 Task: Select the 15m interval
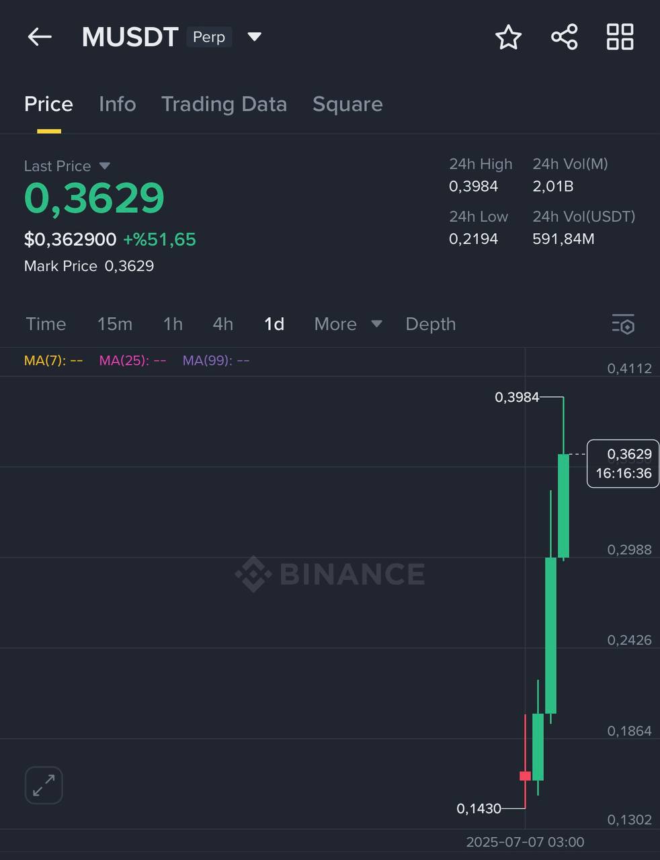[115, 324]
